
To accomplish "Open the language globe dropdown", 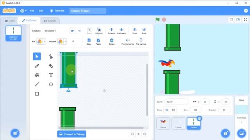I will coord(23,10).
